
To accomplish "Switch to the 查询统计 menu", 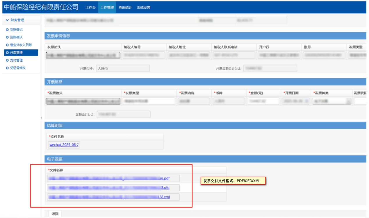I will point(124,8).
